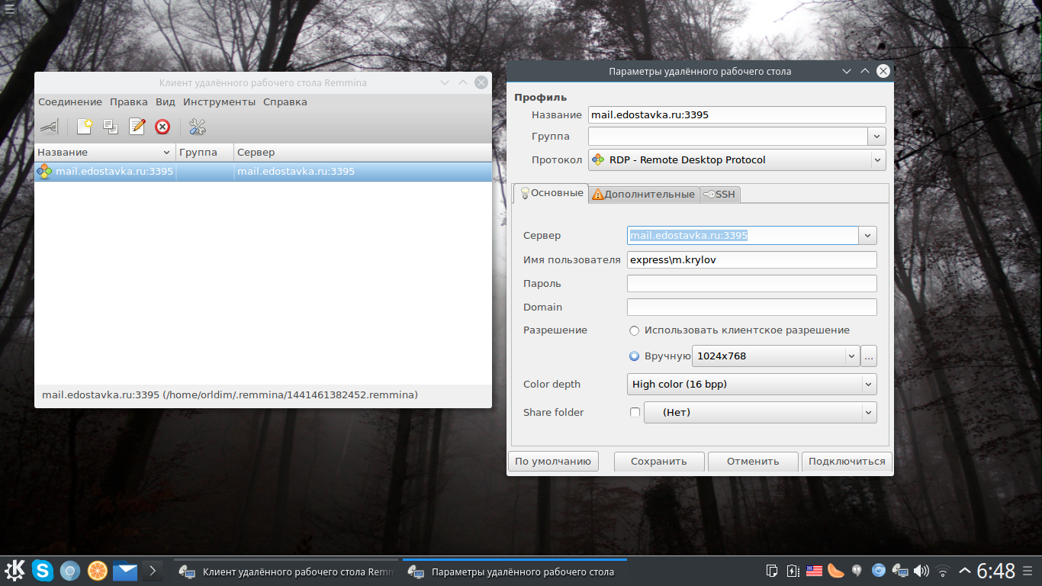Click the Connect plug icon in Remmina toolbar

50,127
